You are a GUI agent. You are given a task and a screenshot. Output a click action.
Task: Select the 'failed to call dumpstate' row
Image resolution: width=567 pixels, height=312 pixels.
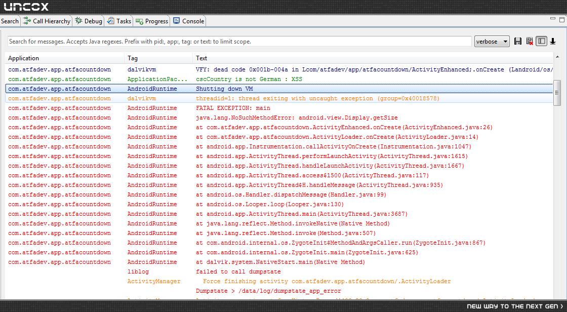click(x=279, y=271)
